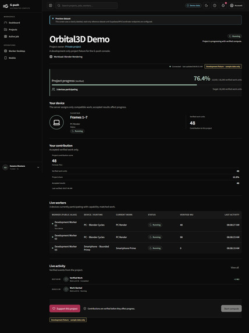Click the 'Worker (Public Alias)' column header
The height and width of the screenshot is (333, 249).
(64, 214)
